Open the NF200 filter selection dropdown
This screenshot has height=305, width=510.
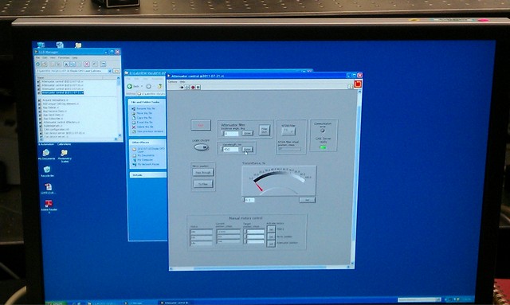tap(288, 131)
